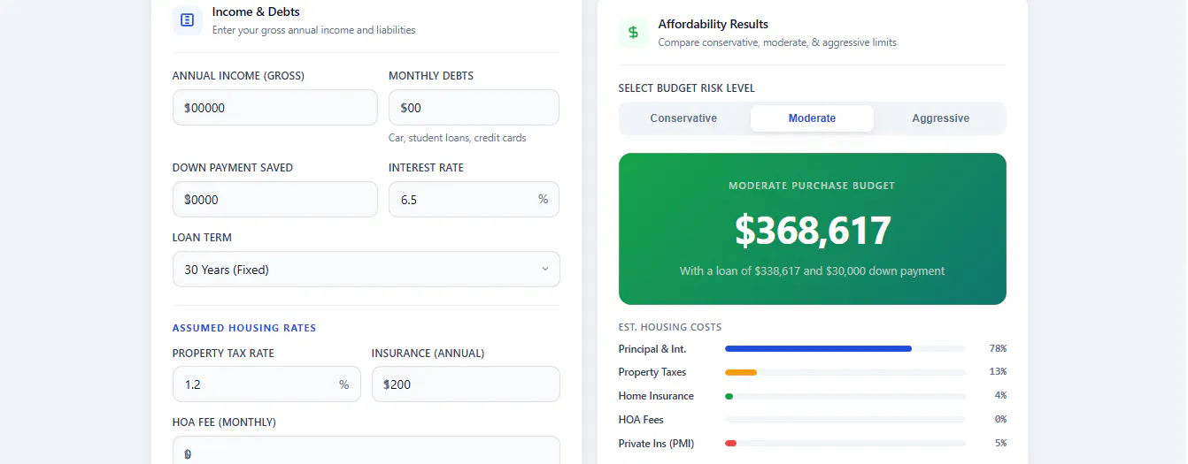This screenshot has width=1188, height=464.
Task: Focus the Property Tax Rate field
Action: click(266, 384)
